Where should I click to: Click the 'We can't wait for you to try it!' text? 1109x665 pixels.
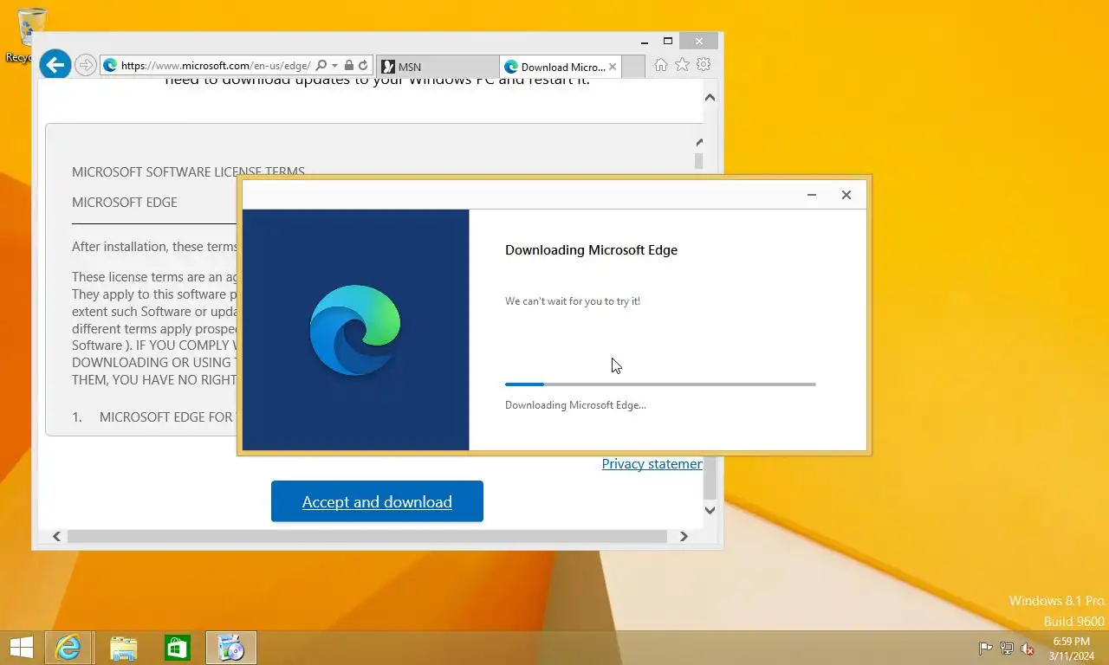(x=573, y=301)
